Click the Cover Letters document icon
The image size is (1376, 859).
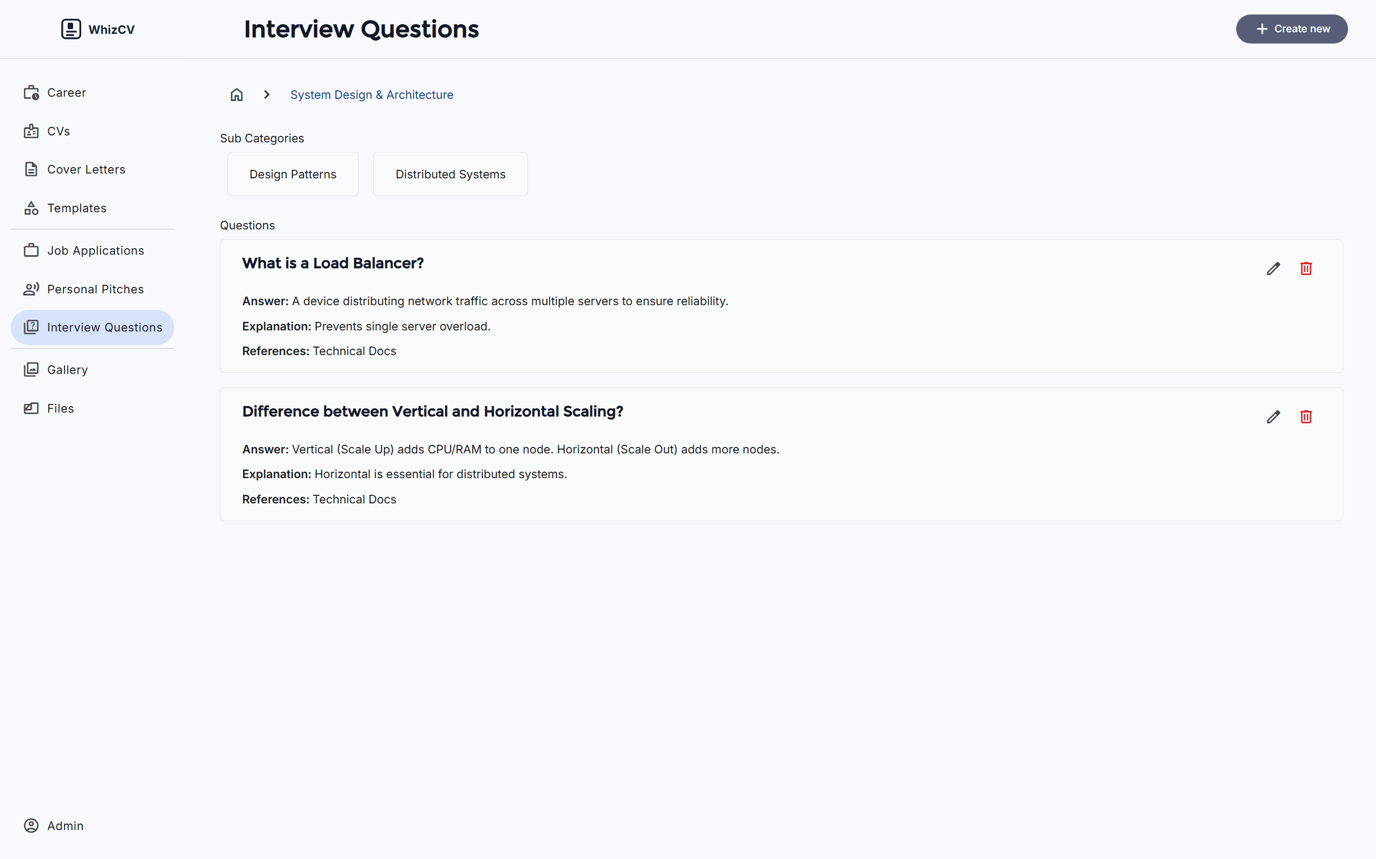coord(31,169)
